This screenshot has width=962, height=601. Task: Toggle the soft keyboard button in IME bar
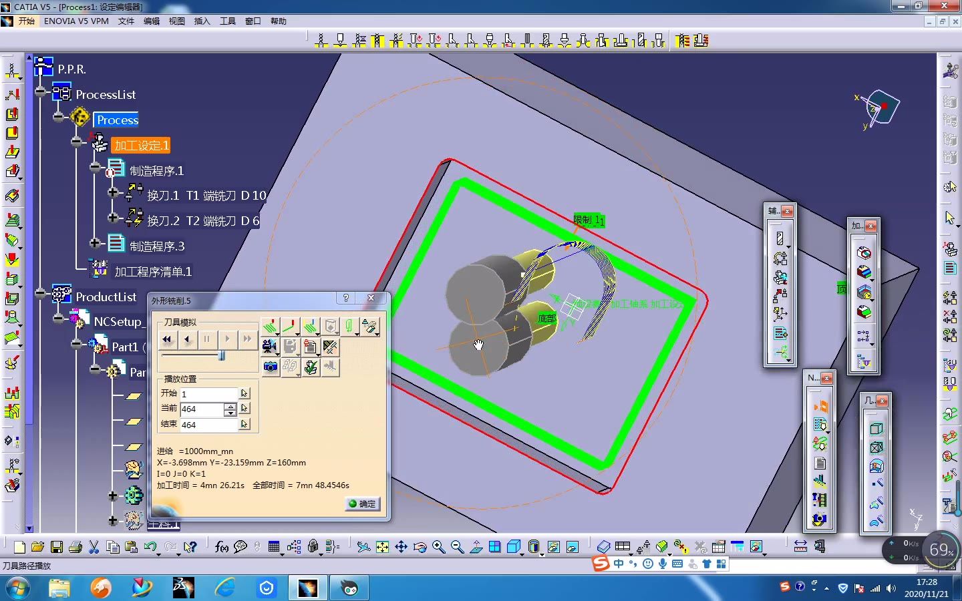coord(677,564)
